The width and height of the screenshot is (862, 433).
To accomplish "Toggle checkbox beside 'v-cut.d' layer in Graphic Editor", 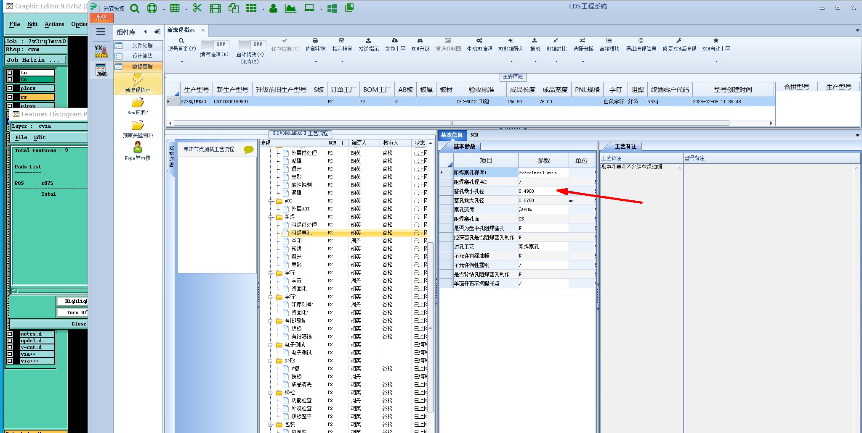I will [10, 347].
